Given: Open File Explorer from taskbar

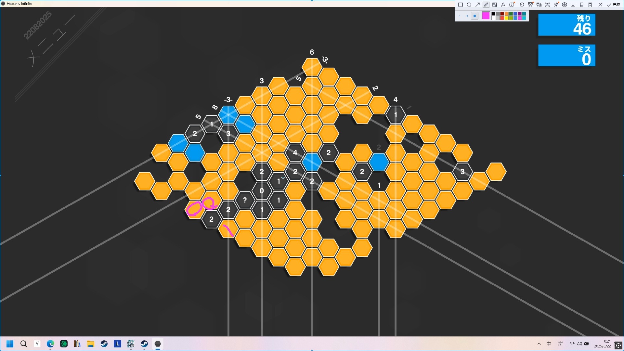Looking at the screenshot, I should (x=91, y=344).
